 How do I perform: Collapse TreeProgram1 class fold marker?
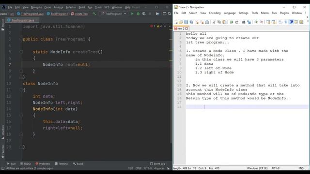click(x=21, y=39)
